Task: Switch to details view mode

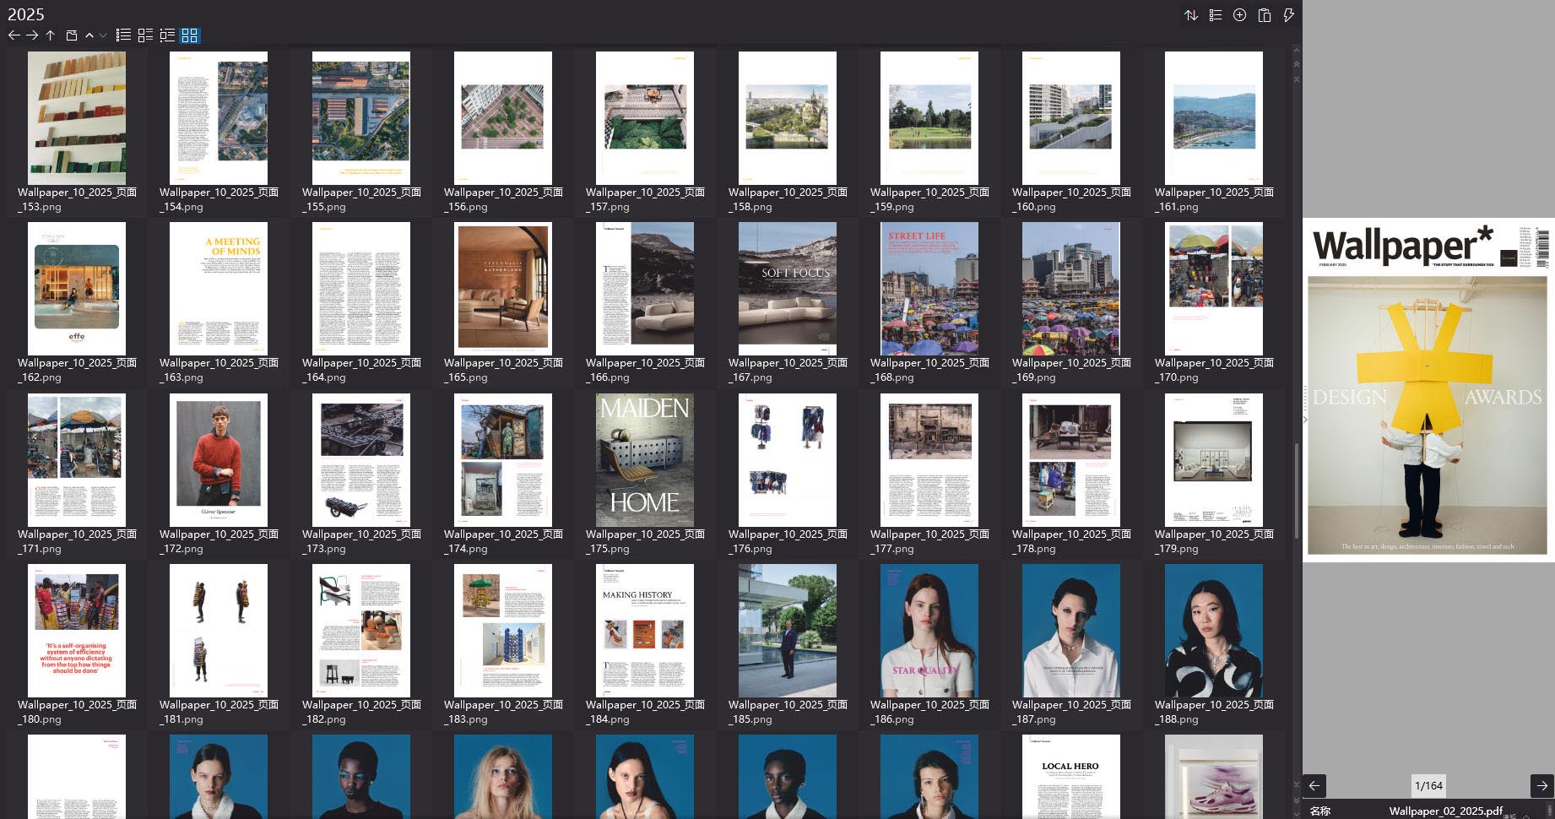Action: pos(167,35)
